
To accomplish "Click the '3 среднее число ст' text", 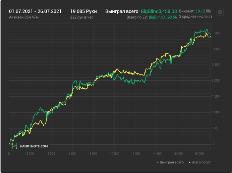I will (196, 17).
